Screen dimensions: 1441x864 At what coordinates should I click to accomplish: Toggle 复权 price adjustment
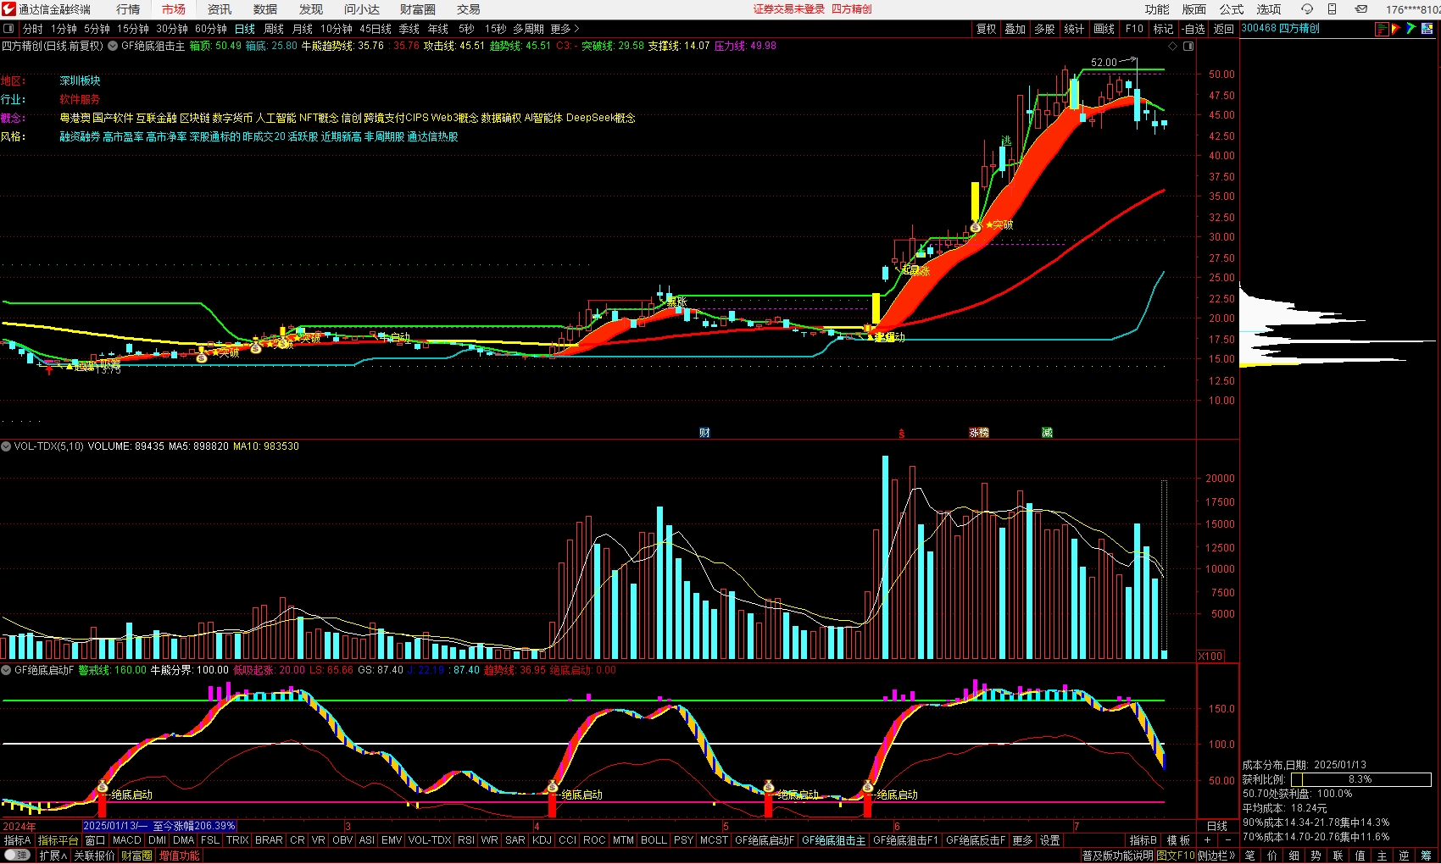986,29
